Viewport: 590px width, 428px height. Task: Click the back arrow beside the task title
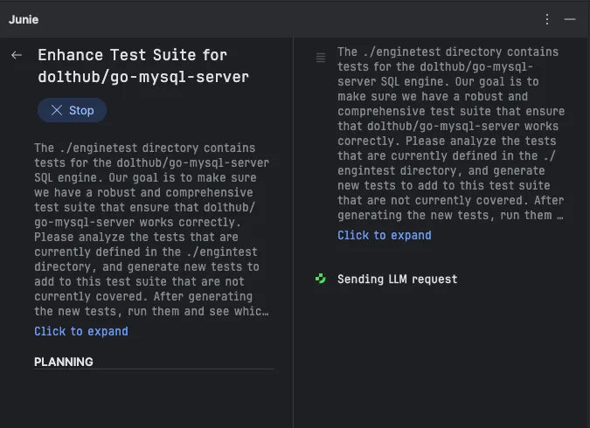pos(17,56)
